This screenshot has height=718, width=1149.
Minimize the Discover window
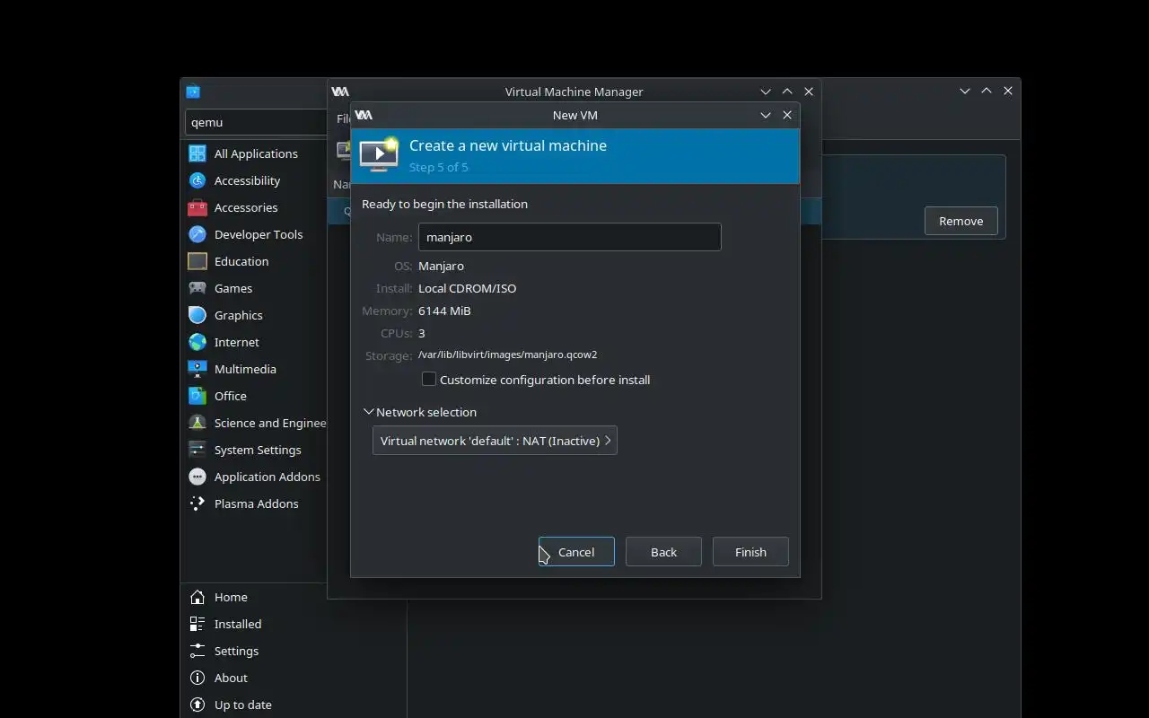(x=965, y=91)
